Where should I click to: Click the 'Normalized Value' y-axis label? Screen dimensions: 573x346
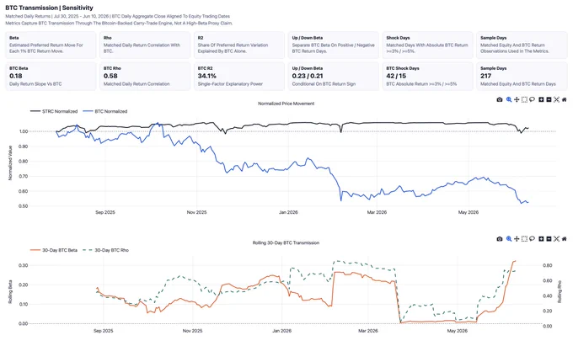[x=10, y=162]
